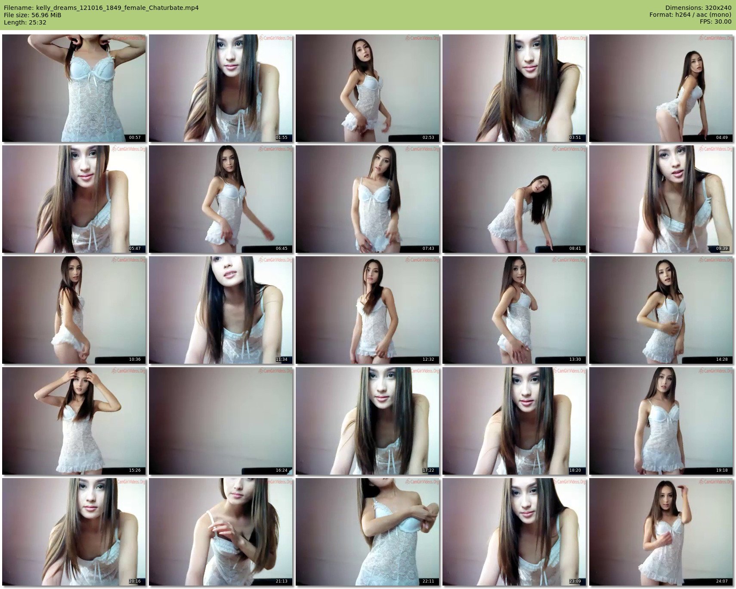Click the thumbnail timestamped 00:57

(x=74, y=88)
